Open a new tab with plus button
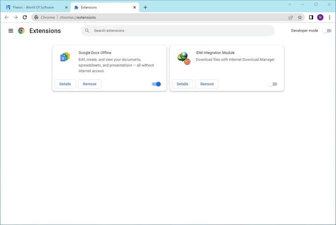Image resolution: width=336 pixels, height=225 pixels. (145, 7)
